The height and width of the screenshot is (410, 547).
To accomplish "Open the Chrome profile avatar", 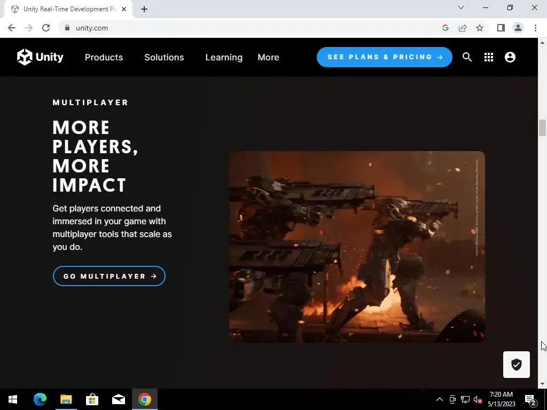I will (x=518, y=28).
